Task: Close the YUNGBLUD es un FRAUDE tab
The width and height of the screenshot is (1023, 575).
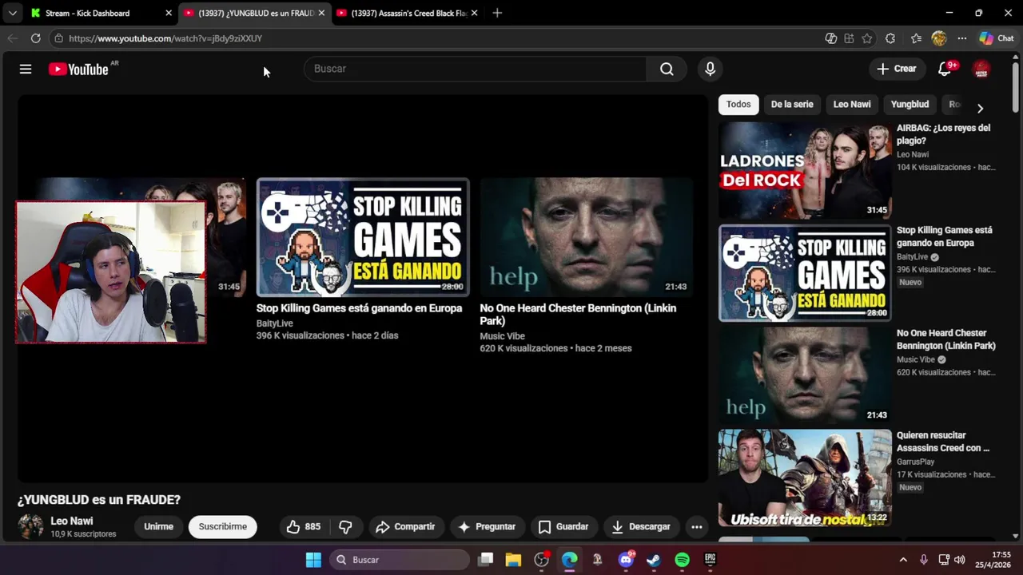Action: 321,13
